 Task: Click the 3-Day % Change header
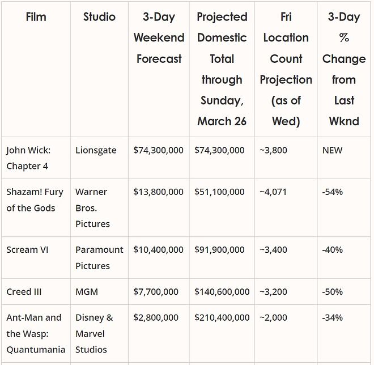344,69
